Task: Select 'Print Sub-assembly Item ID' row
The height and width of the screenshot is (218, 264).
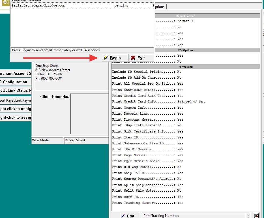Action: point(185,143)
